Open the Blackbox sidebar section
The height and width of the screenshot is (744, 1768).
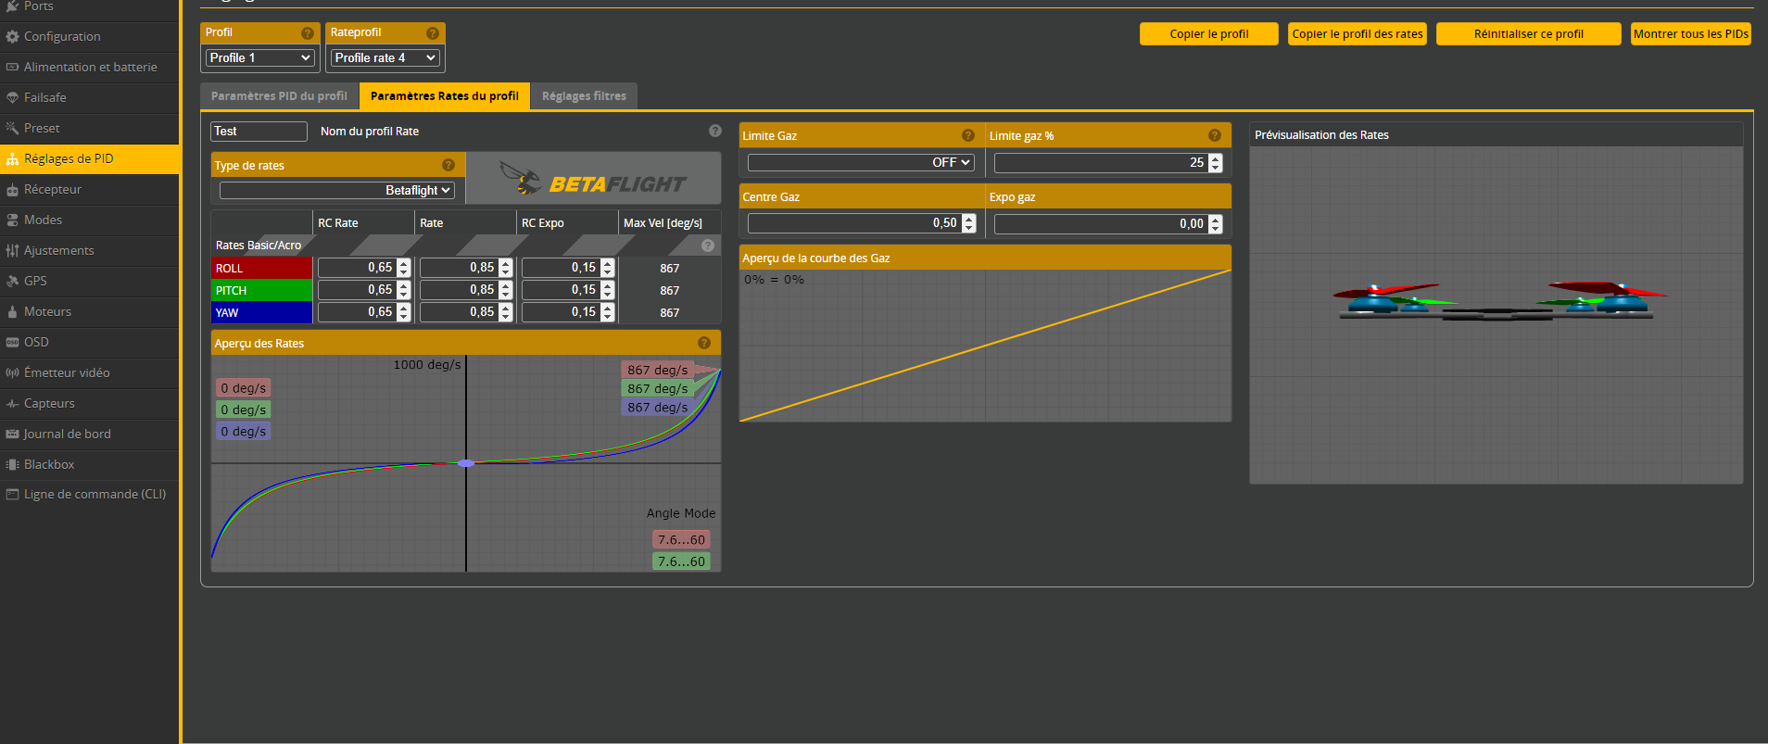click(49, 464)
